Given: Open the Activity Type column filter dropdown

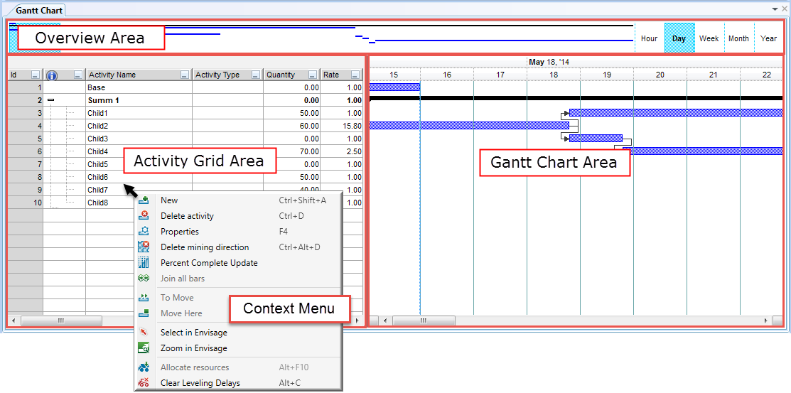Looking at the screenshot, I should point(256,75).
